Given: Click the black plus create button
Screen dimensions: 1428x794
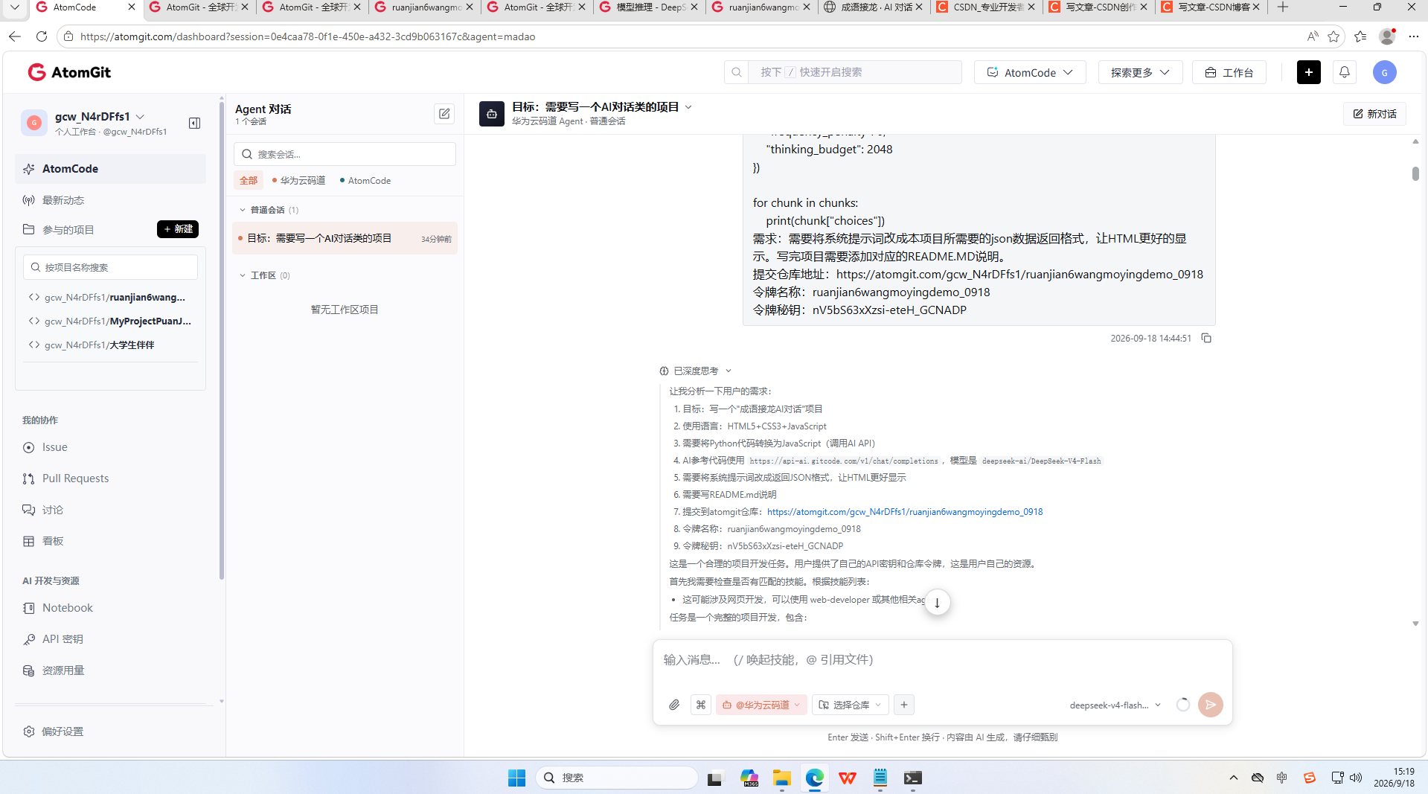Looking at the screenshot, I should point(1308,72).
